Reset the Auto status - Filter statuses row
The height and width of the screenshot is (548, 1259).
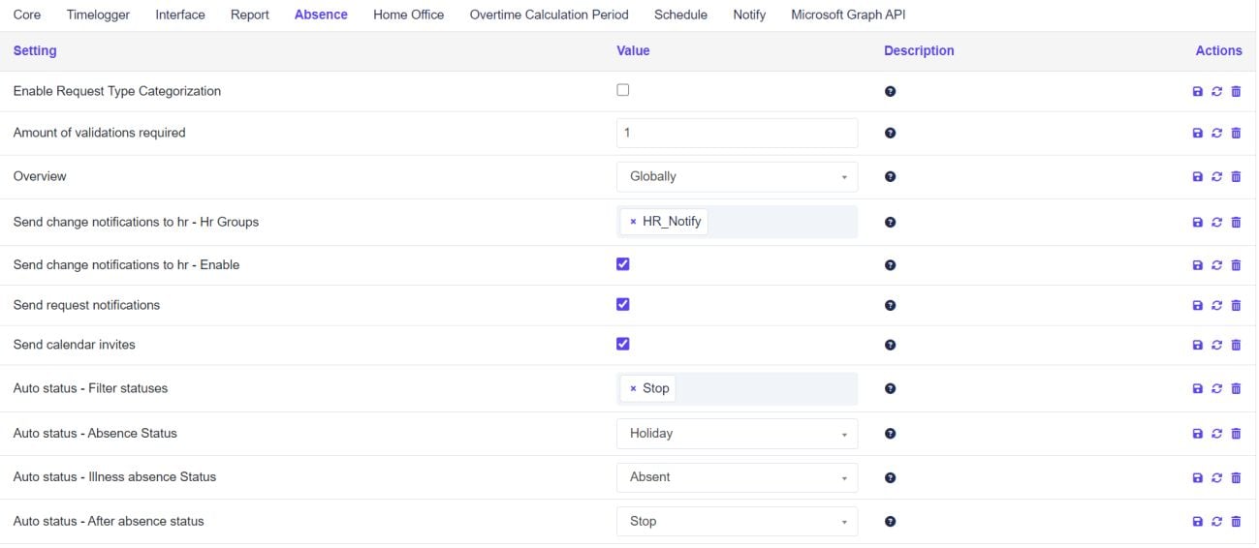point(1217,389)
